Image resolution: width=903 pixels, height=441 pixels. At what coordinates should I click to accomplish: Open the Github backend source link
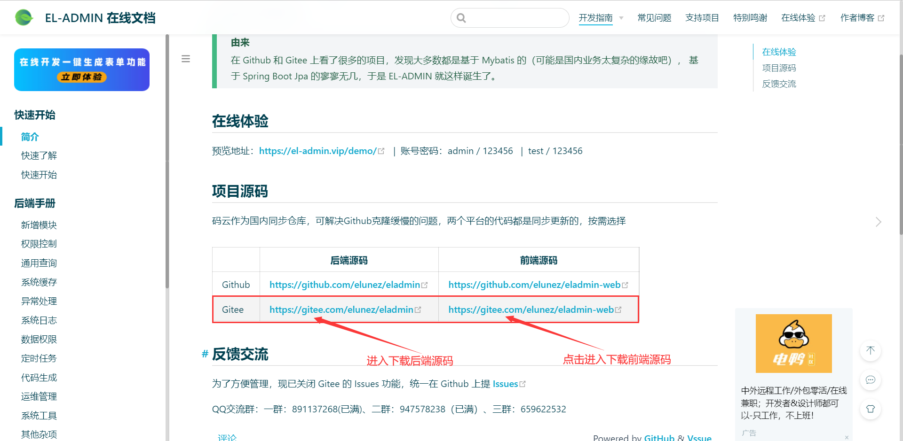pyautogui.click(x=345, y=285)
